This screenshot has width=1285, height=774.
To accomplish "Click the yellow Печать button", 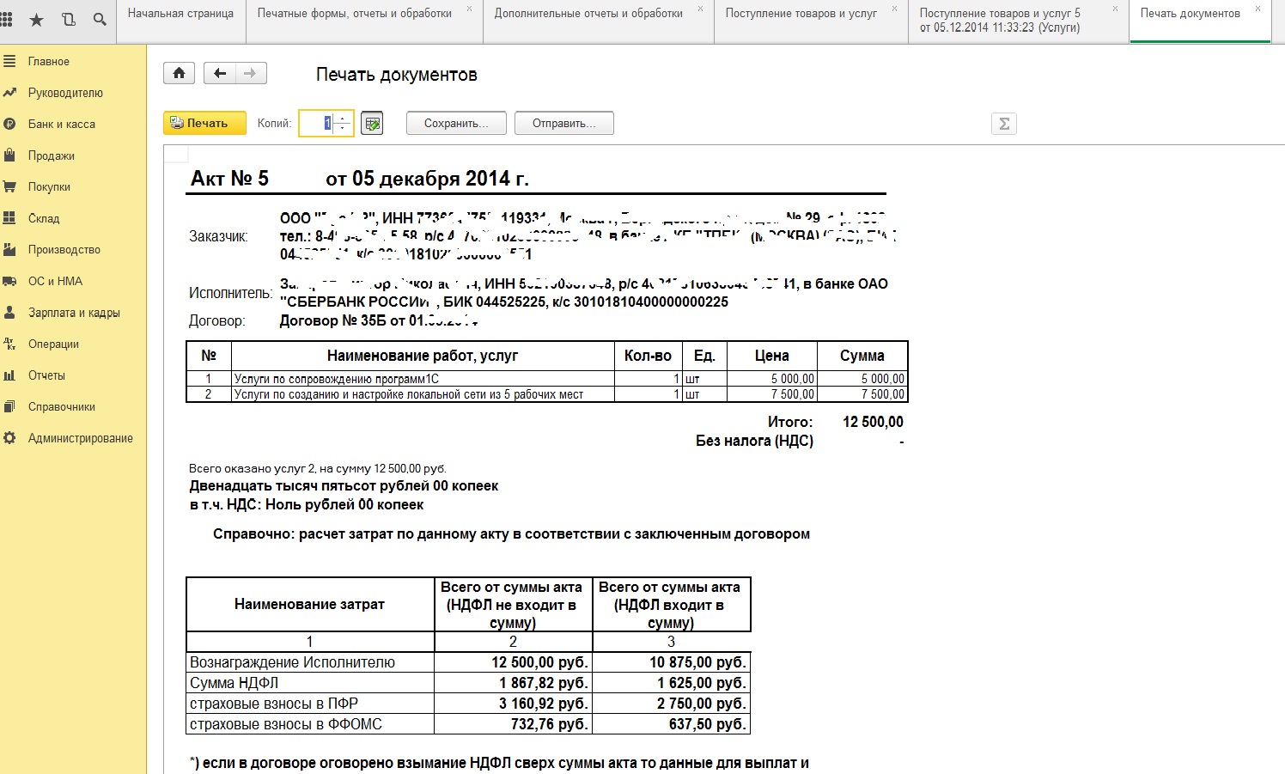I will (x=204, y=124).
